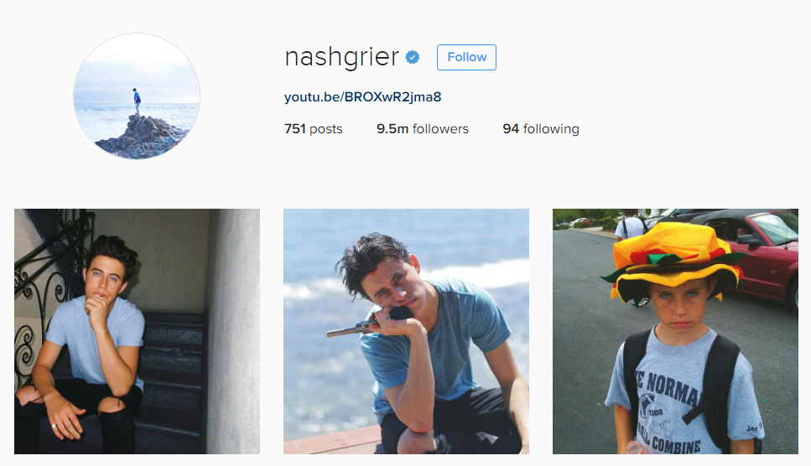Viewport: 811px width, 466px height.
Task: Click the "94" number in stats
Action: 511,128
